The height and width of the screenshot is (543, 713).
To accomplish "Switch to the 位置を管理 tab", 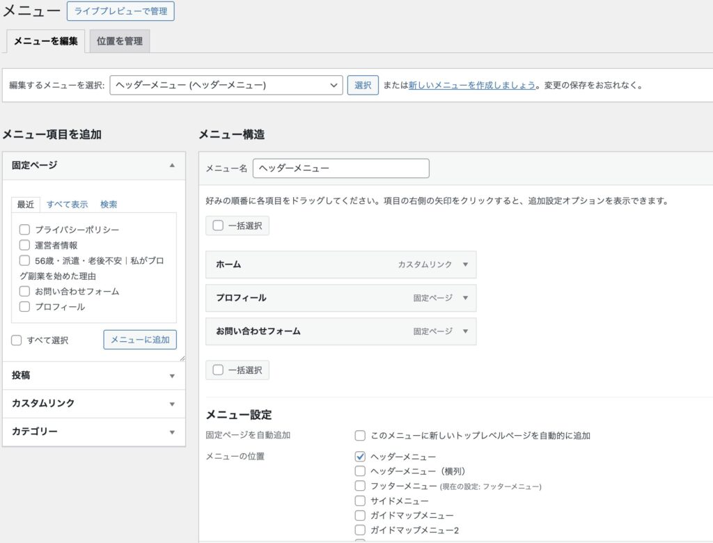I will [118, 40].
